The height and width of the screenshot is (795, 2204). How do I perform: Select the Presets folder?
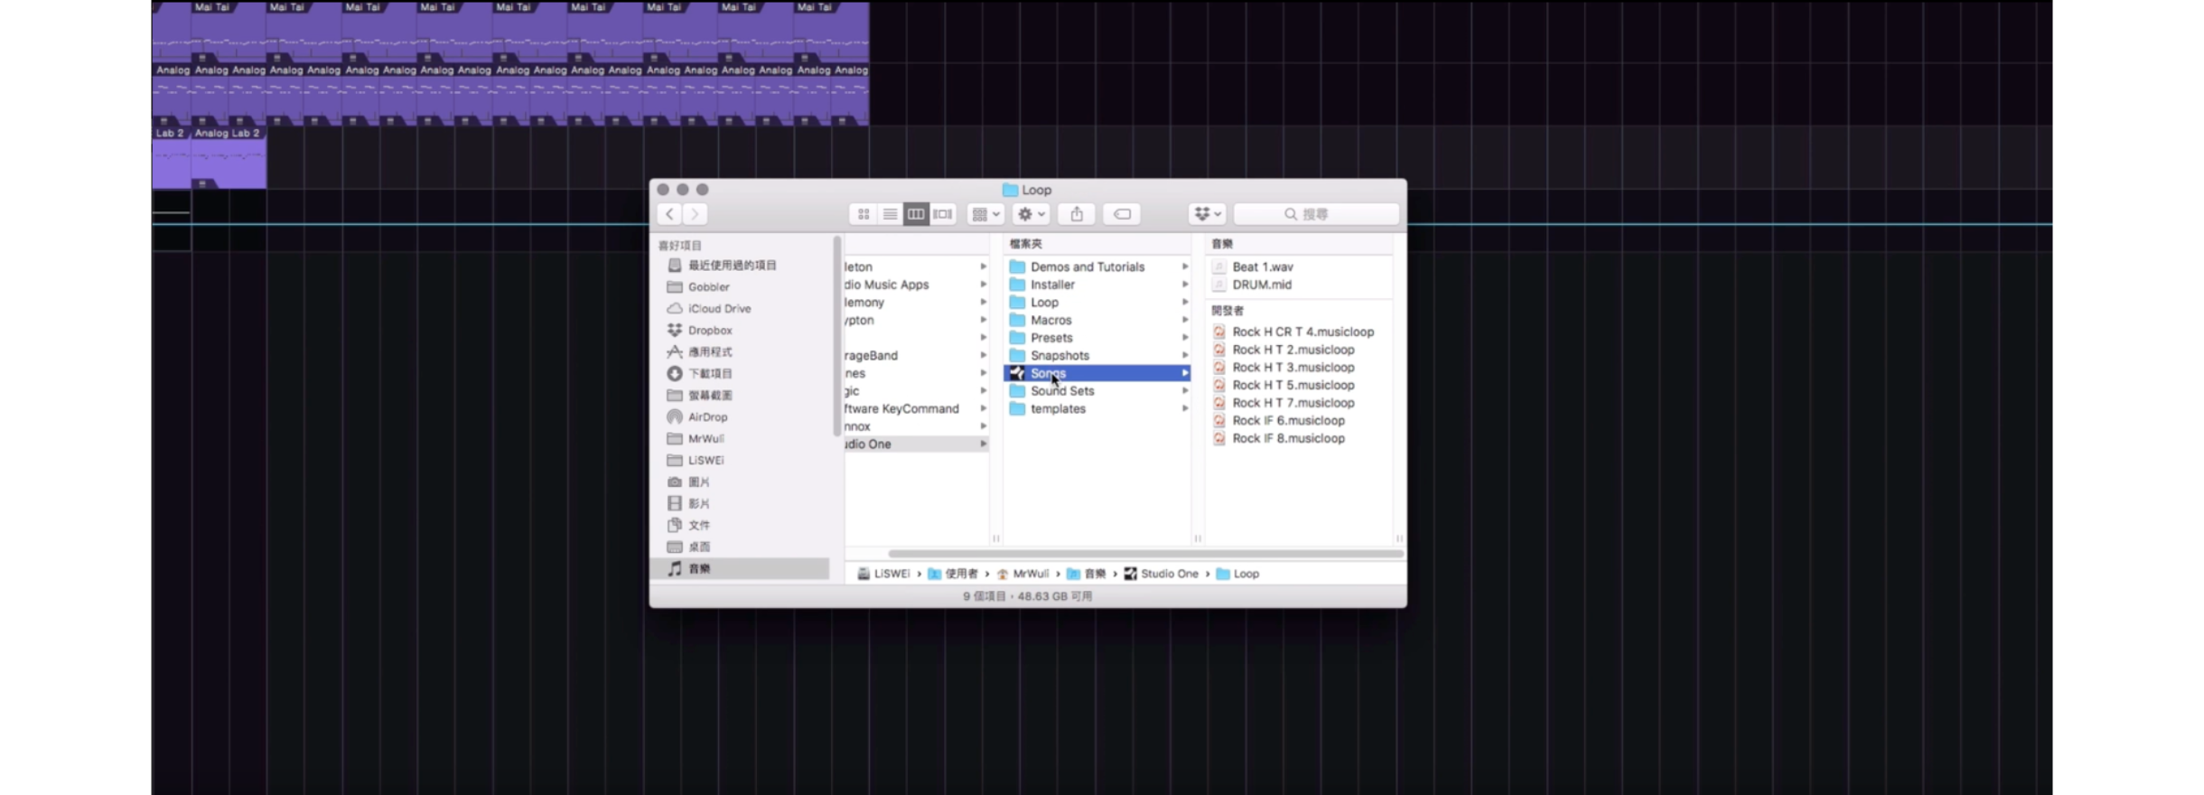tap(1097, 338)
